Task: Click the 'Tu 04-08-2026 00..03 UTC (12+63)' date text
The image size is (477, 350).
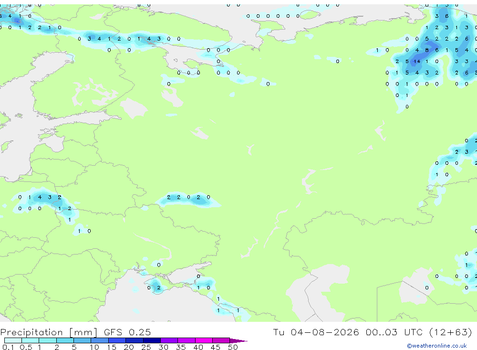Action: pyautogui.click(x=373, y=332)
